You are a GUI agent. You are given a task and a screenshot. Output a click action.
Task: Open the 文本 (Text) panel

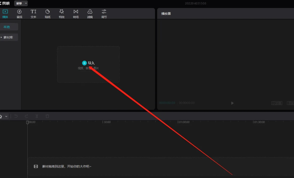coord(33,14)
